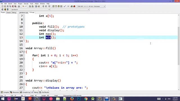Open Photoshop from the taskbar
The width and height of the screenshot is (180, 101).
coord(79,99)
